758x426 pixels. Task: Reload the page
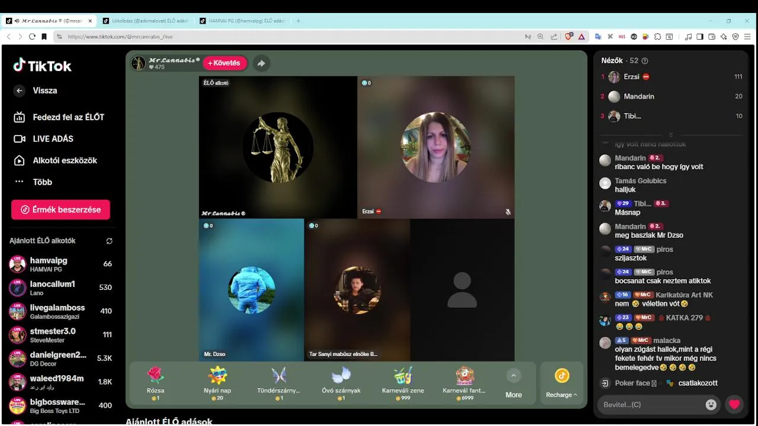[x=32, y=37]
